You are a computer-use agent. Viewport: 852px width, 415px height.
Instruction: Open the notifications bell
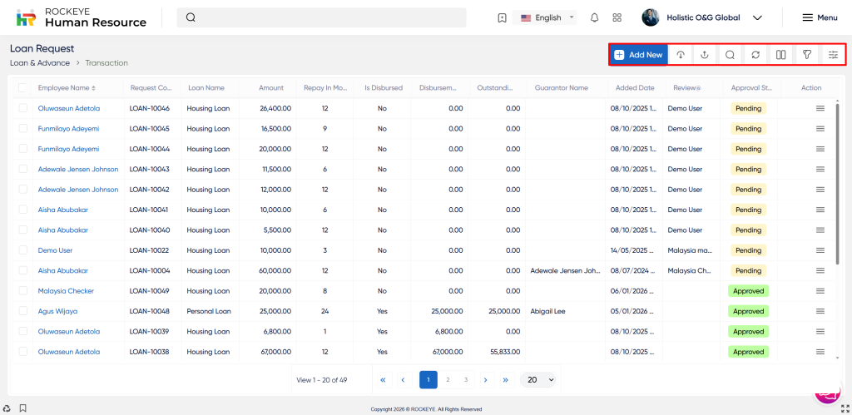point(594,17)
